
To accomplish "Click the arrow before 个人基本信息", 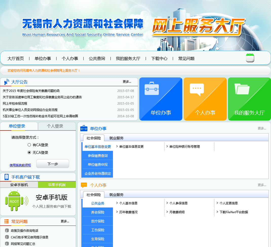I will (117, 203).
